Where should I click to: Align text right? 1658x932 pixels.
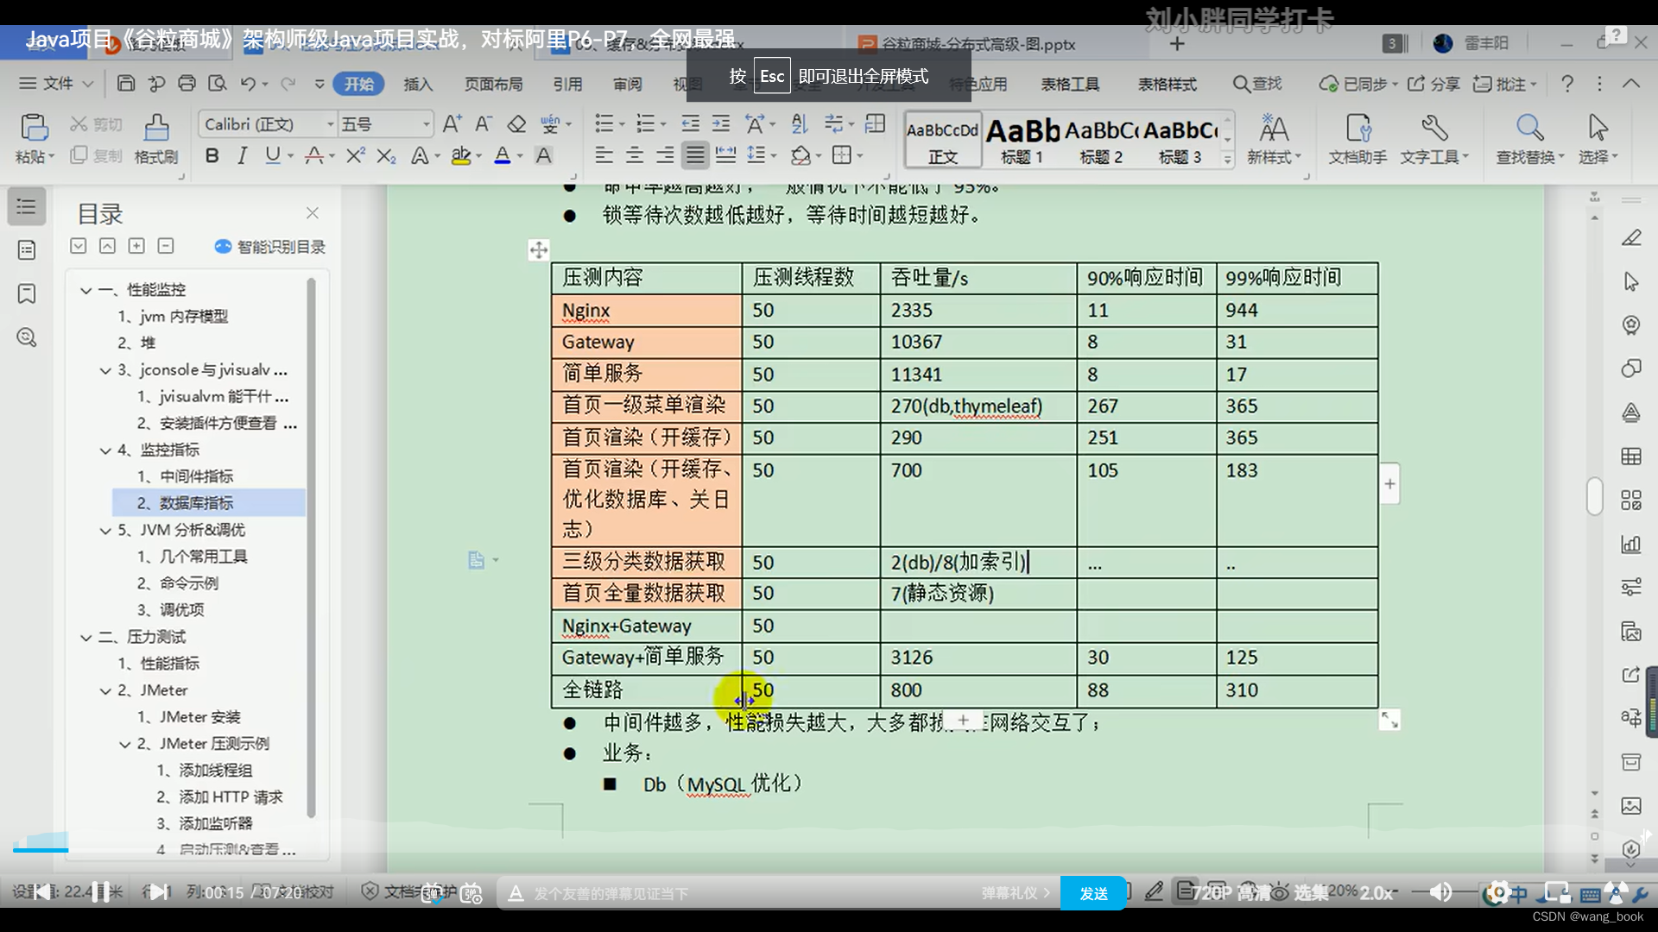(x=665, y=156)
